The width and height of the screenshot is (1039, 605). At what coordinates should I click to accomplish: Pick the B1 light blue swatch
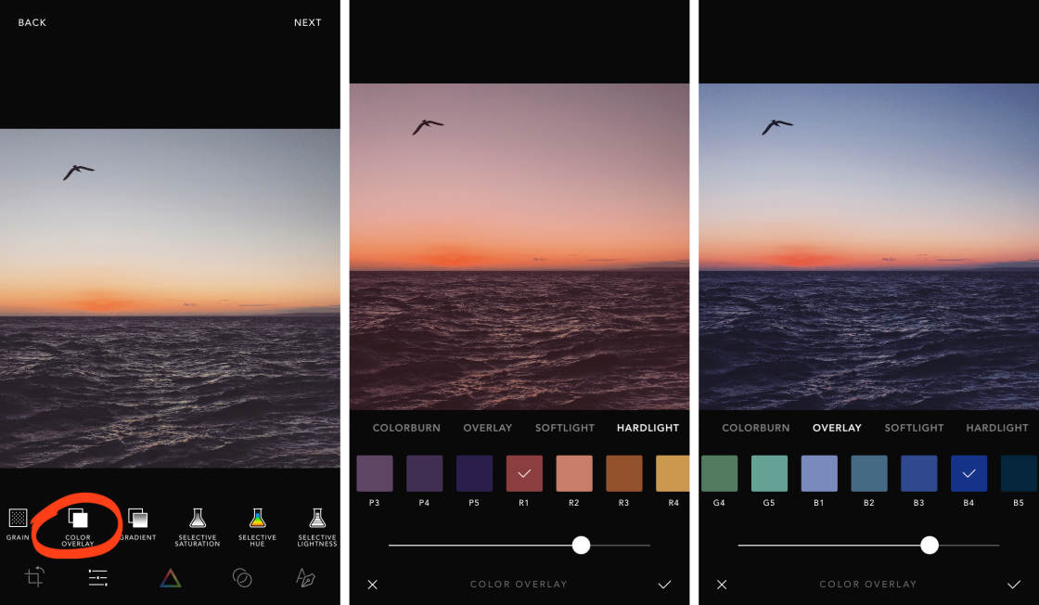point(819,473)
